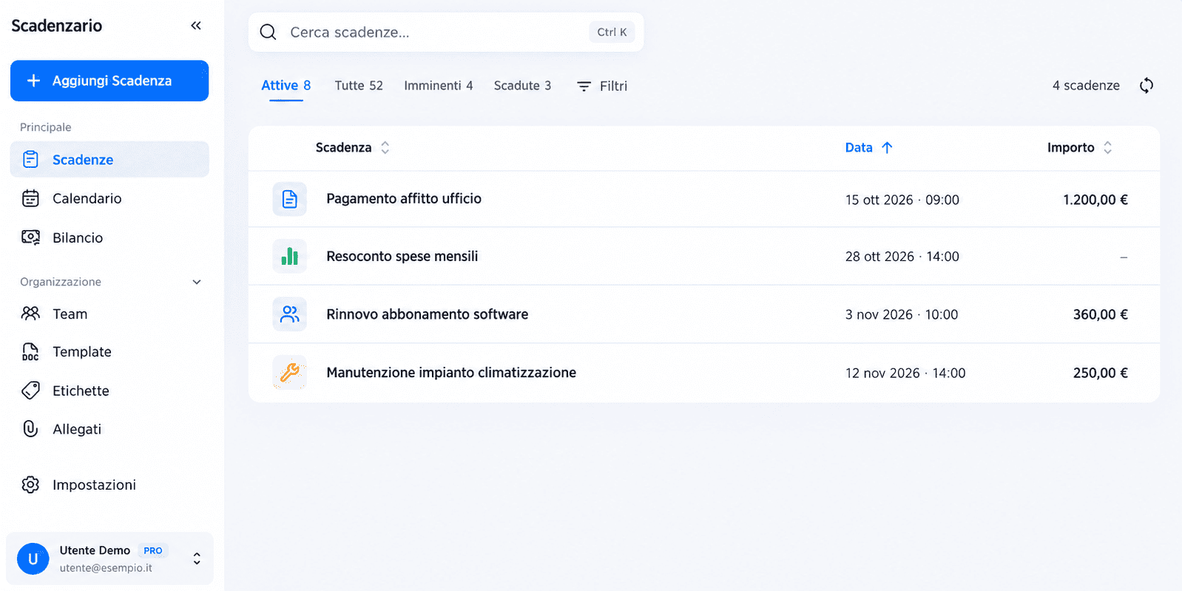Screen dimensions: 1182x591
Task: Sort the table by Scadenza column
Action: pyautogui.click(x=353, y=148)
